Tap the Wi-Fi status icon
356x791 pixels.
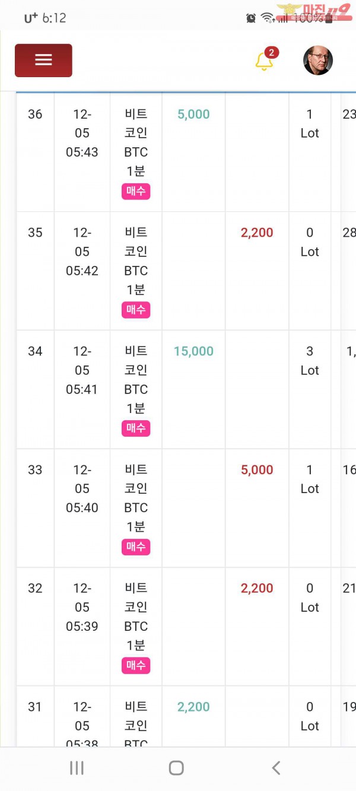click(x=267, y=18)
